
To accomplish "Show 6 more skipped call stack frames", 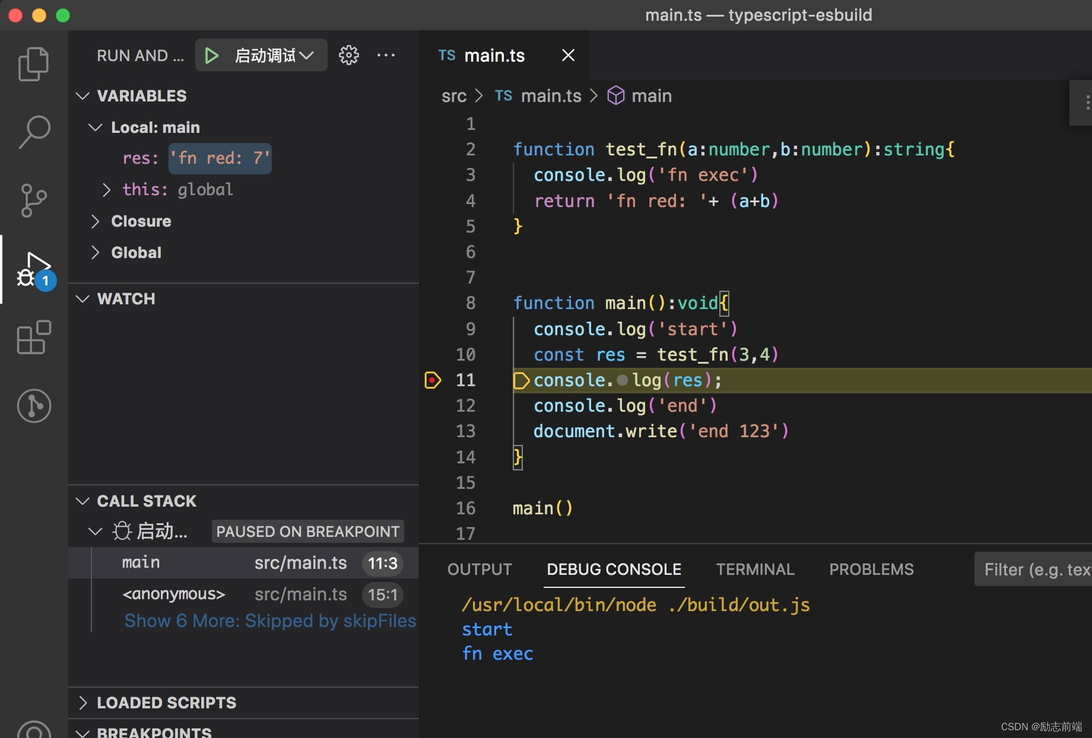I will click(270, 621).
